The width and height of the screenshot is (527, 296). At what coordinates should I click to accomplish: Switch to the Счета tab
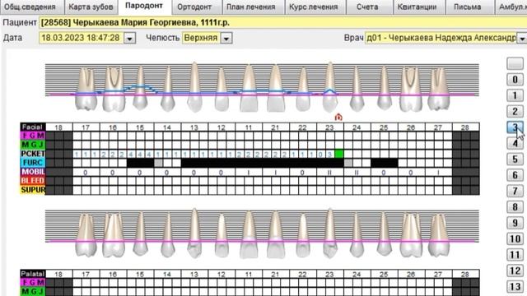367,7
